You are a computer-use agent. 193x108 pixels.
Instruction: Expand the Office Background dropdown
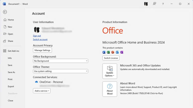(61, 61)
